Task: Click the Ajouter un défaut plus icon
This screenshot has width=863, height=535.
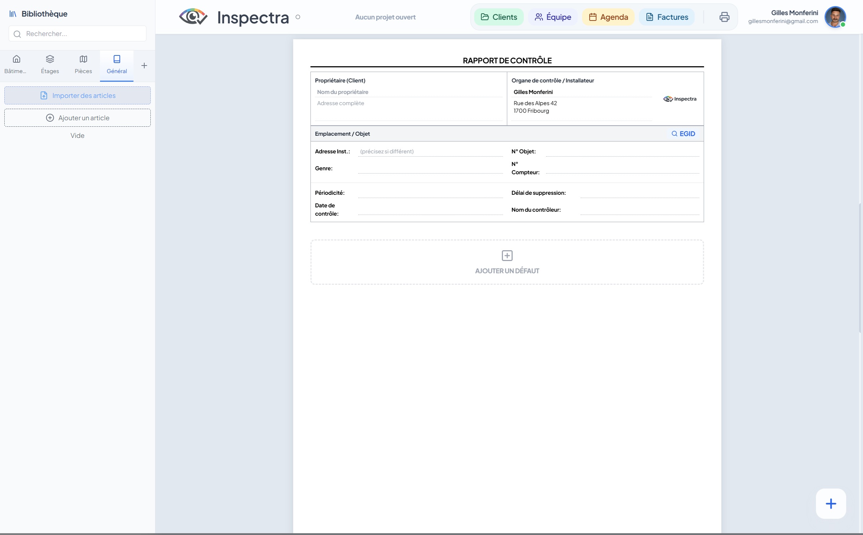Action: pyautogui.click(x=507, y=256)
